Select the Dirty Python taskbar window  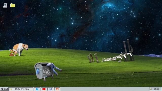point(21,89)
